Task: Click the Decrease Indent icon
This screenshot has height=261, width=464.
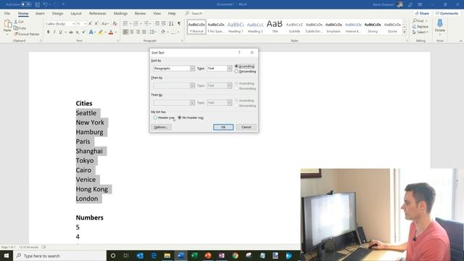Action: (x=157, y=23)
